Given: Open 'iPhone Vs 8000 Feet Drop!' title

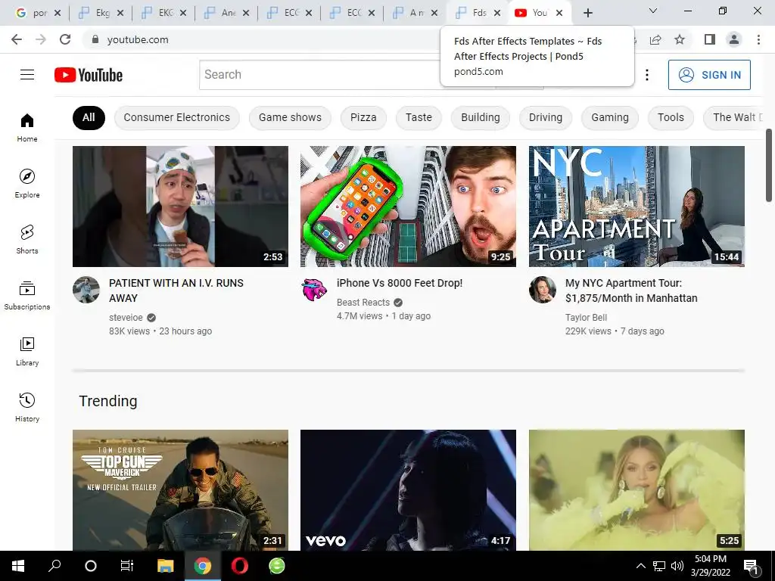Looking at the screenshot, I should (x=400, y=283).
